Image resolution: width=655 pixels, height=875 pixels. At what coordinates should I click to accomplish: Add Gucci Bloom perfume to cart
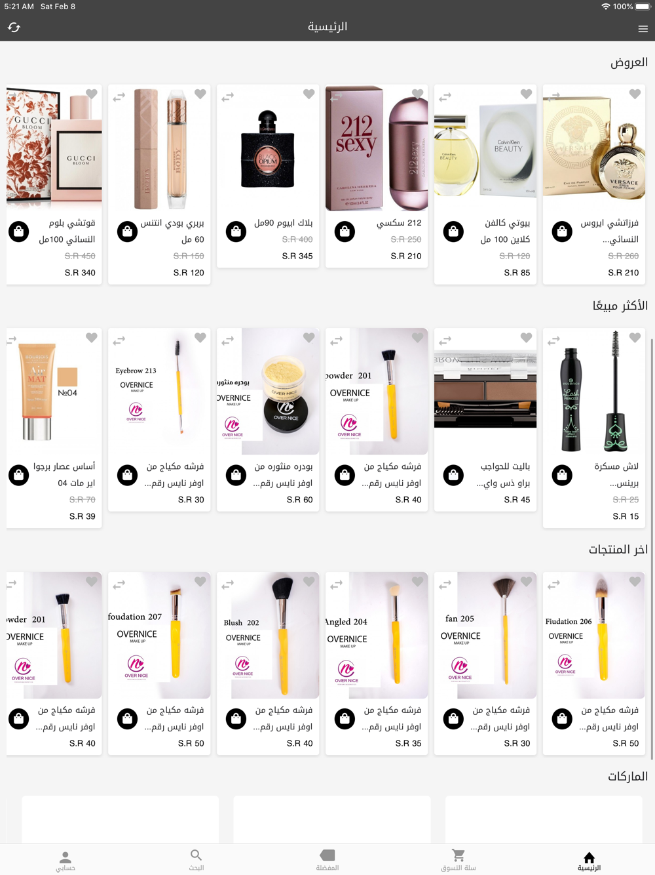[x=19, y=232]
